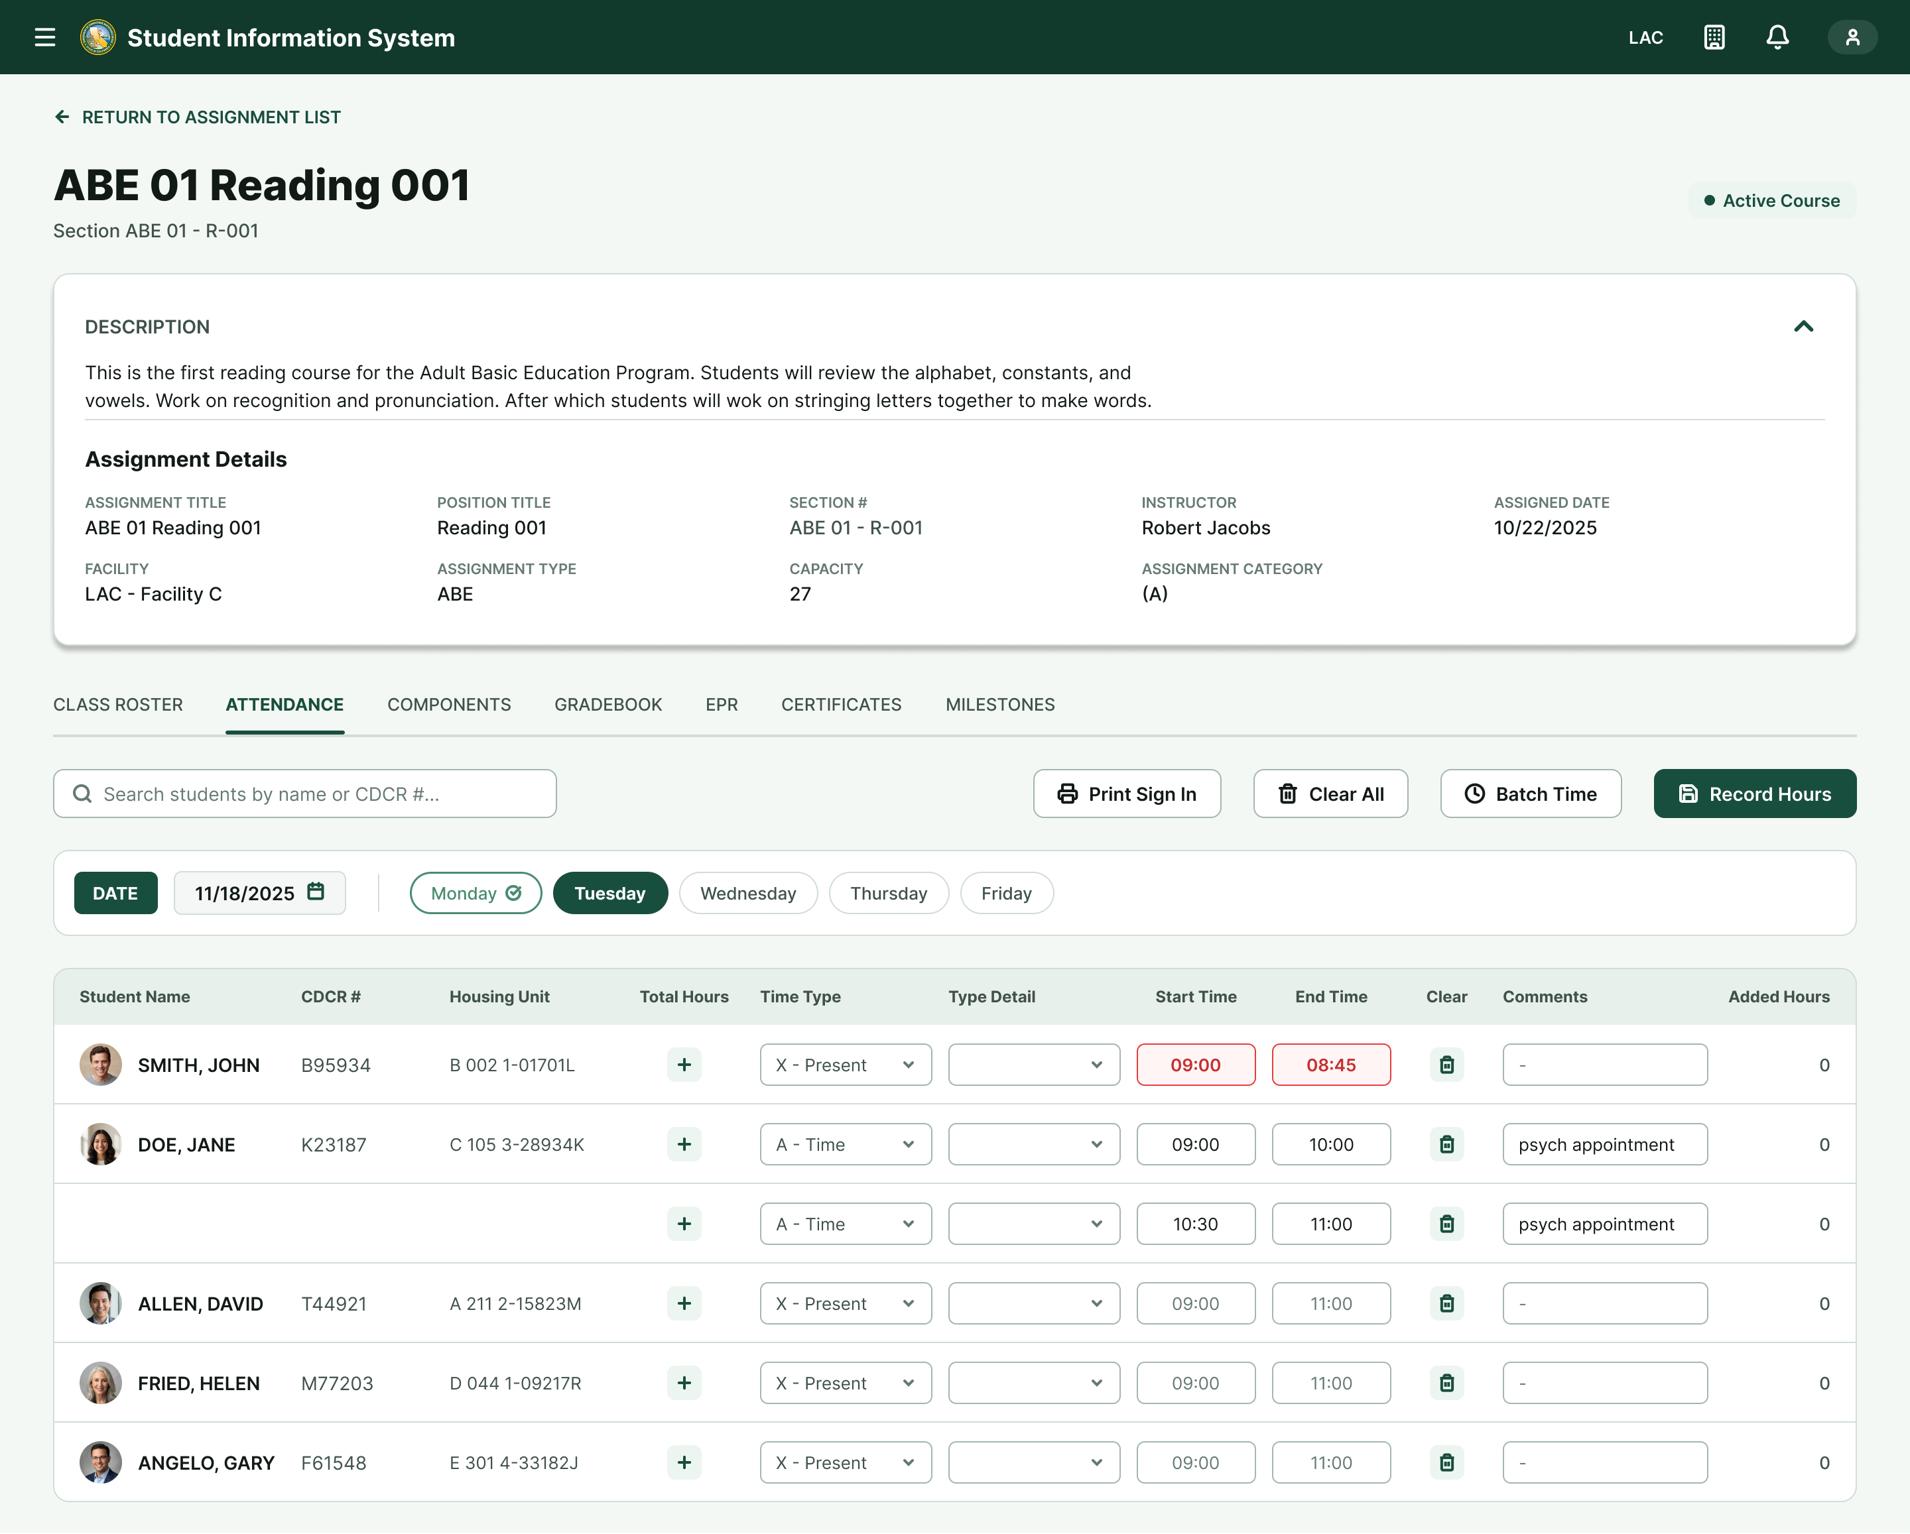
Task: Open Type Detail dropdown for ANGELO, GARY
Action: [x=1034, y=1463]
